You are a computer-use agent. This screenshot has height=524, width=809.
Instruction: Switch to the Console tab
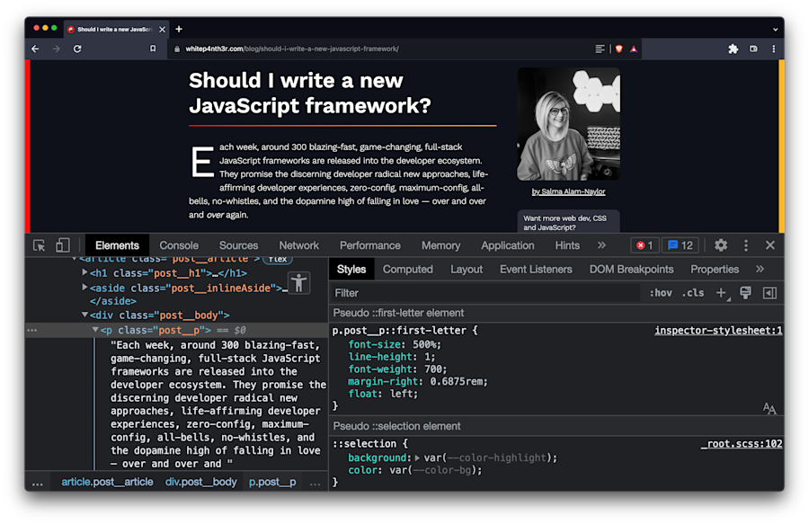tap(178, 244)
